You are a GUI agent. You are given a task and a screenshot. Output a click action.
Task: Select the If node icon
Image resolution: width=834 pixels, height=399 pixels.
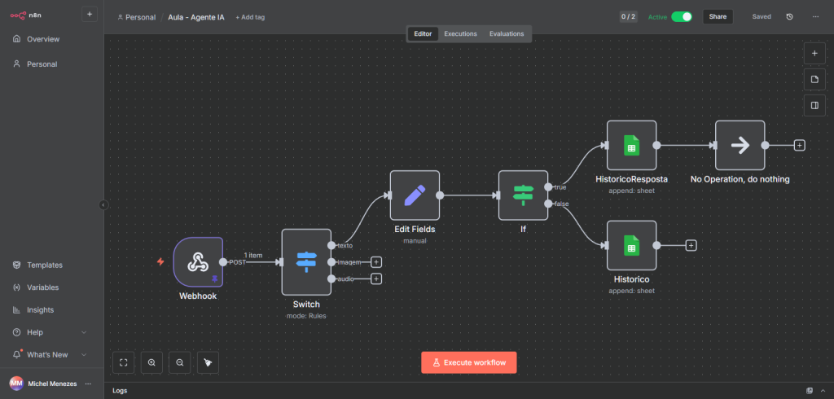click(523, 195)
